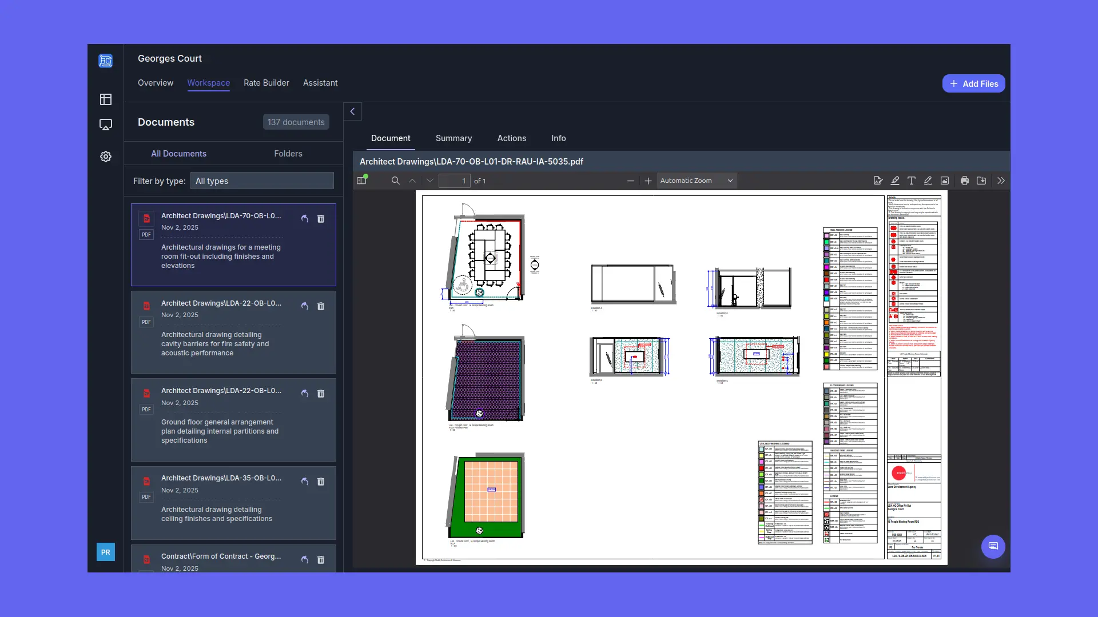Print the PDF document
The image size is (1098, 617).
pos(965,181)
